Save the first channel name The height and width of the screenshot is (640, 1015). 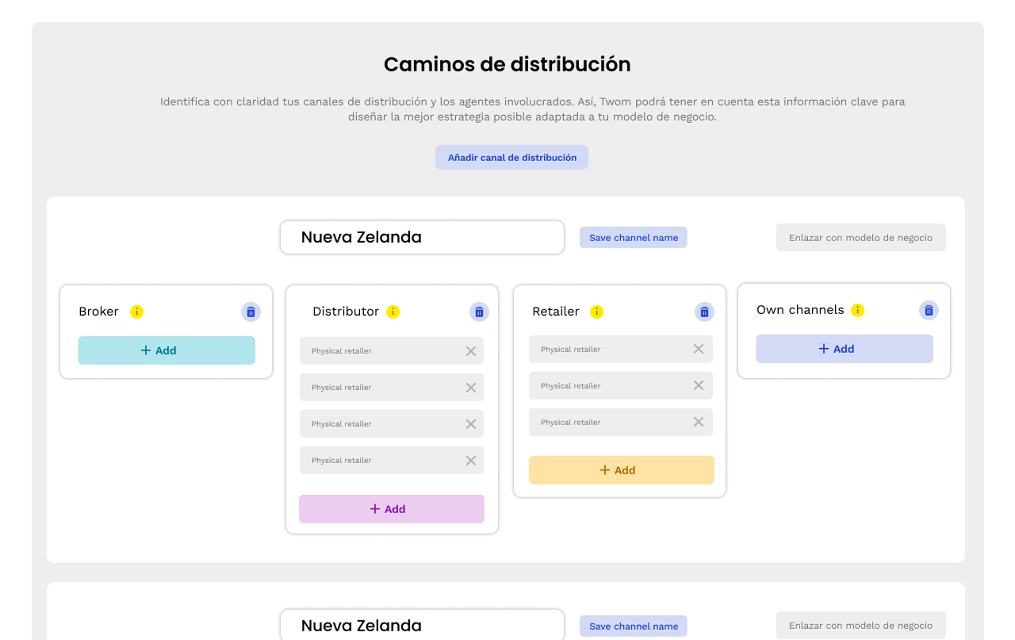pyautogui.click(x=633, y=237)
